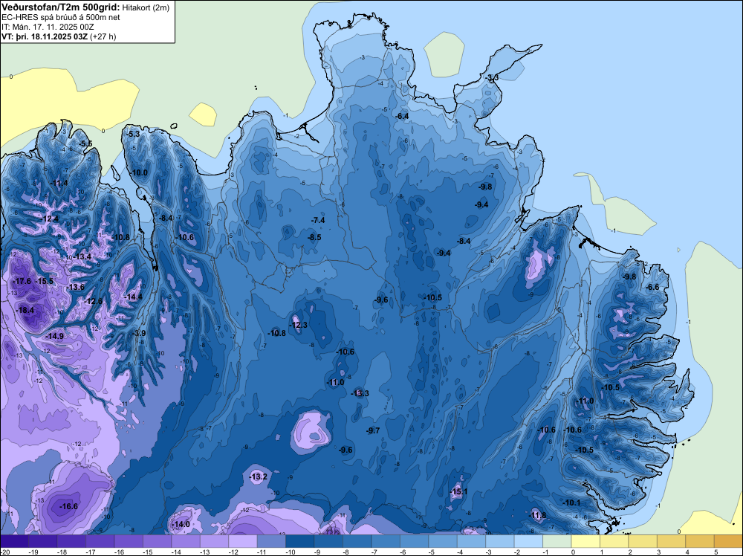Click the -12.4 temperature value
Screen dimensions: 743x556
pos(50,219)
